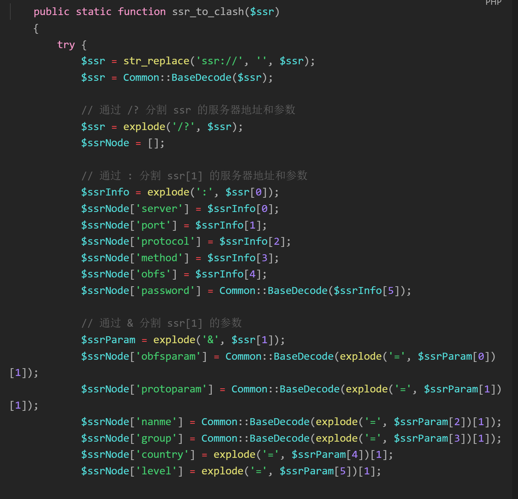Select the 'level' array key

[x=156, y=471]
